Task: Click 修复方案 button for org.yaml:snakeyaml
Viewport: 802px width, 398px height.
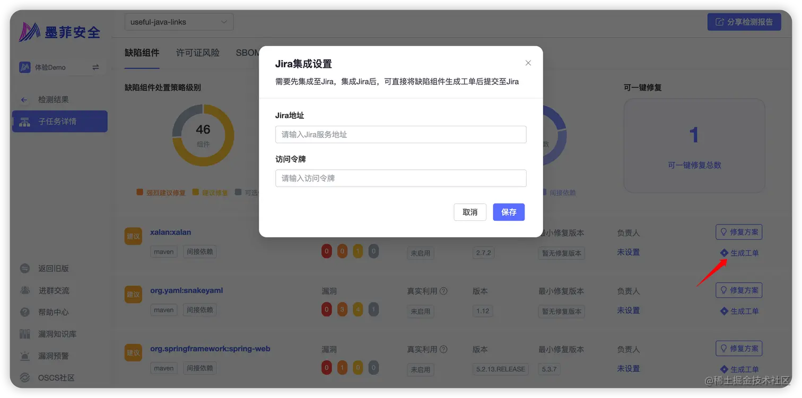Action: click(x=739, y=290)
